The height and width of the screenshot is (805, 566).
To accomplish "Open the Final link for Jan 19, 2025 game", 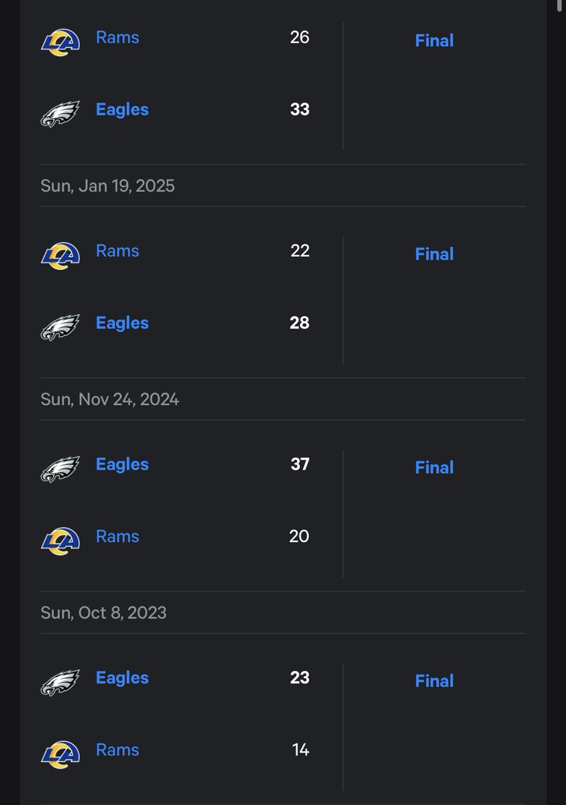I will coord(435,254).
